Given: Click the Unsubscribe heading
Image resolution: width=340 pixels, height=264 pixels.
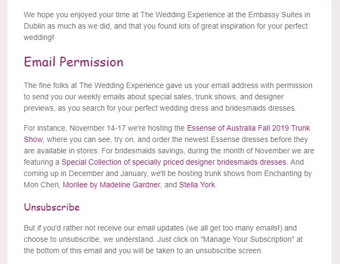Looking at the screenshot, I should click(x=51, y=207).
